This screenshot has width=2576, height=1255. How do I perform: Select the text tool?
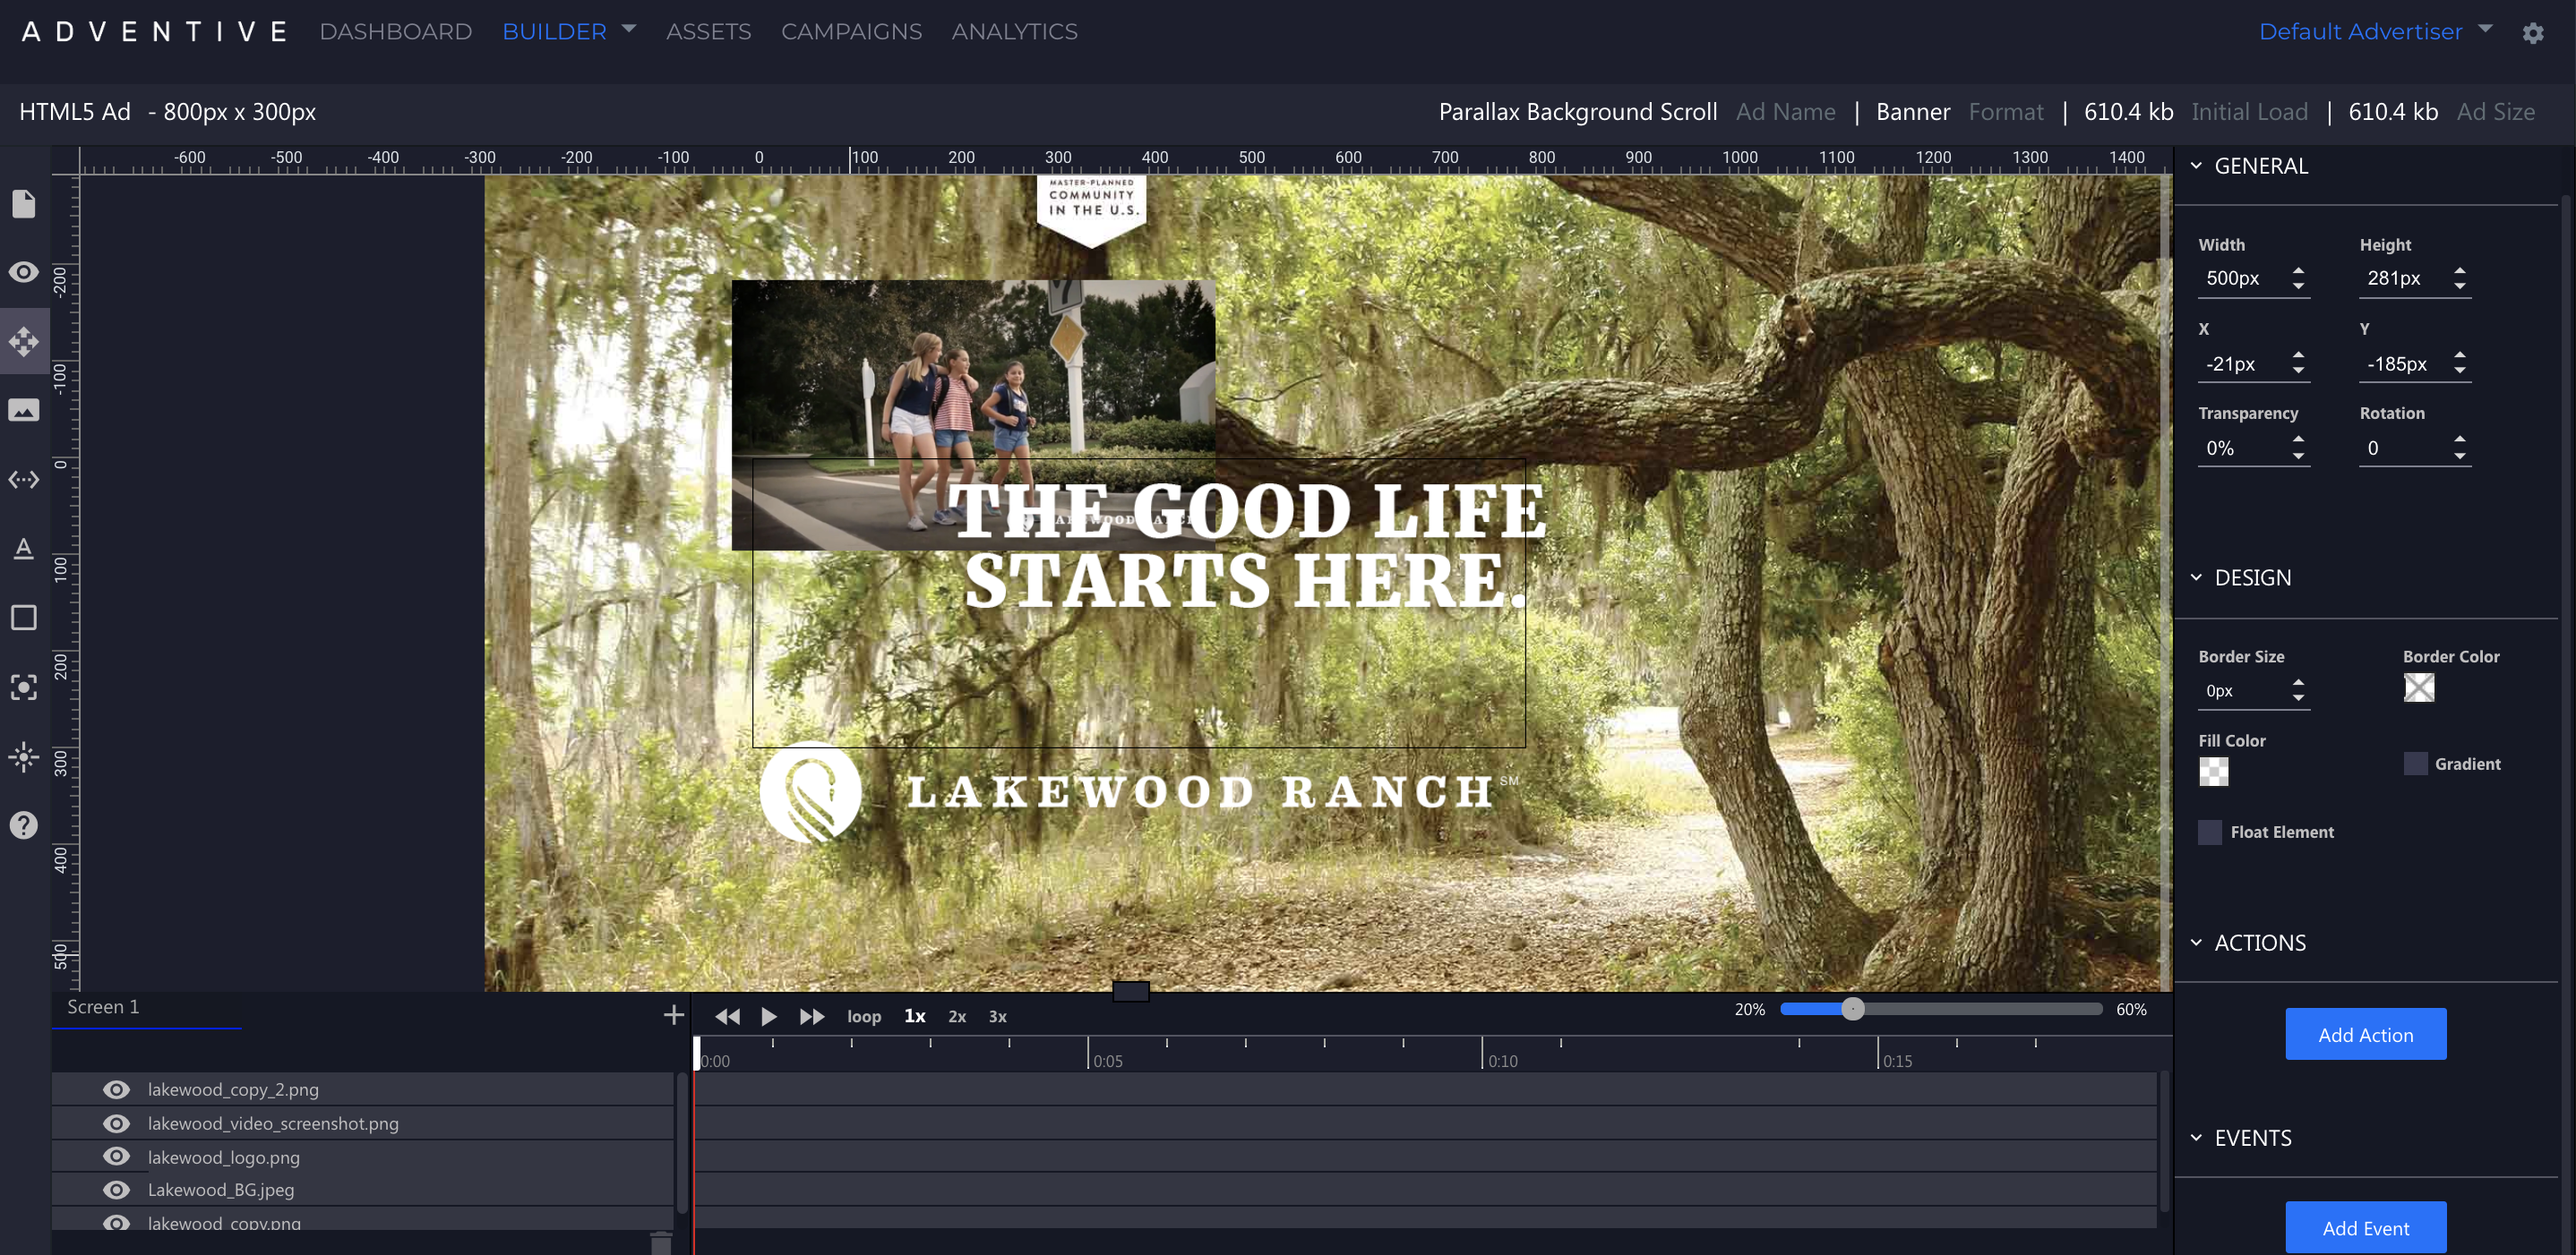click(24, 549)
